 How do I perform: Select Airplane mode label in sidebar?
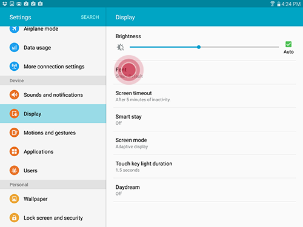coord(41,29)
